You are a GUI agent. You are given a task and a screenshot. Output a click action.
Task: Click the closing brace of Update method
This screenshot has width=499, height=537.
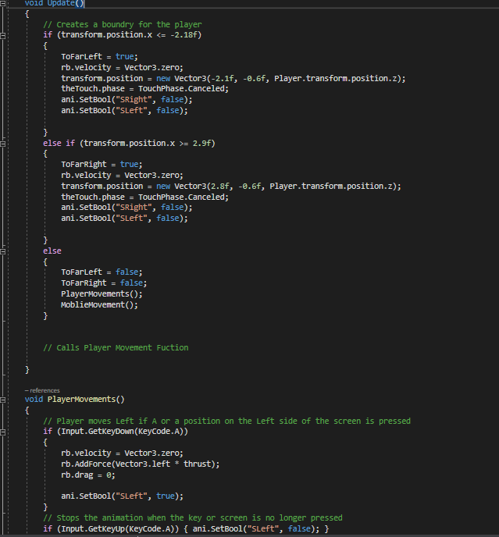27,370
